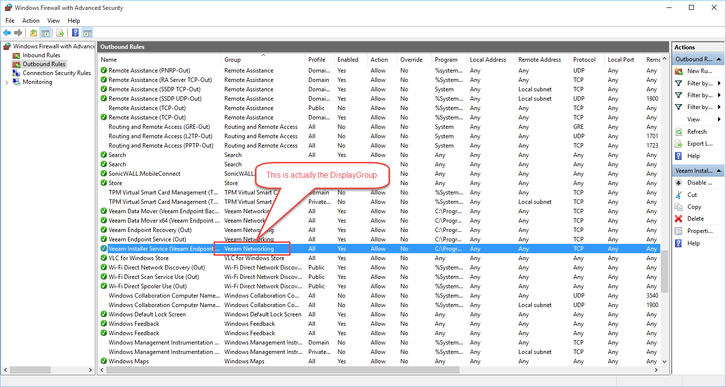Click the Refresh icon in Actions pane

679,132
